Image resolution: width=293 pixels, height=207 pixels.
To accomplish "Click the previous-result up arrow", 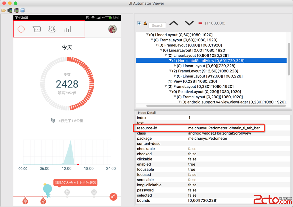I will (x=174, y=23).
